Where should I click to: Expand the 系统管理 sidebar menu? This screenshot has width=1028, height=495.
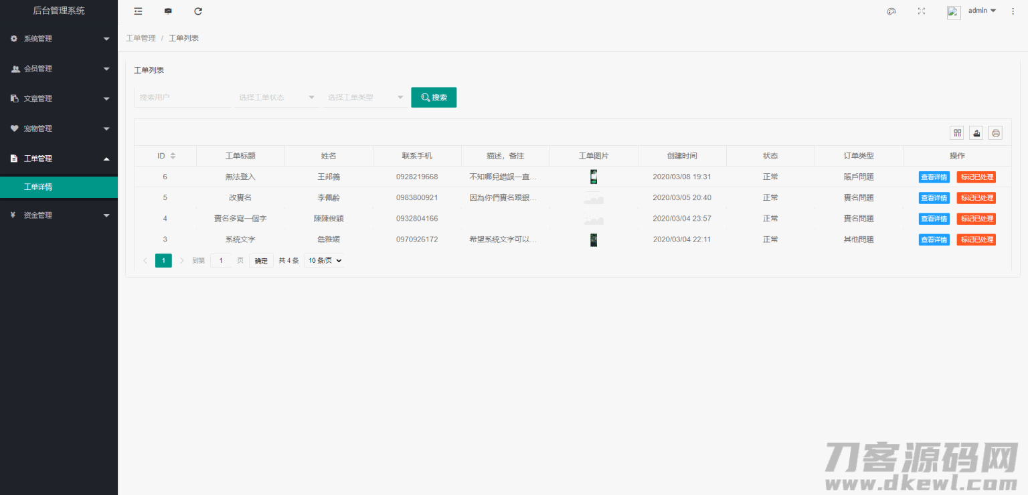tap(59, 39)
